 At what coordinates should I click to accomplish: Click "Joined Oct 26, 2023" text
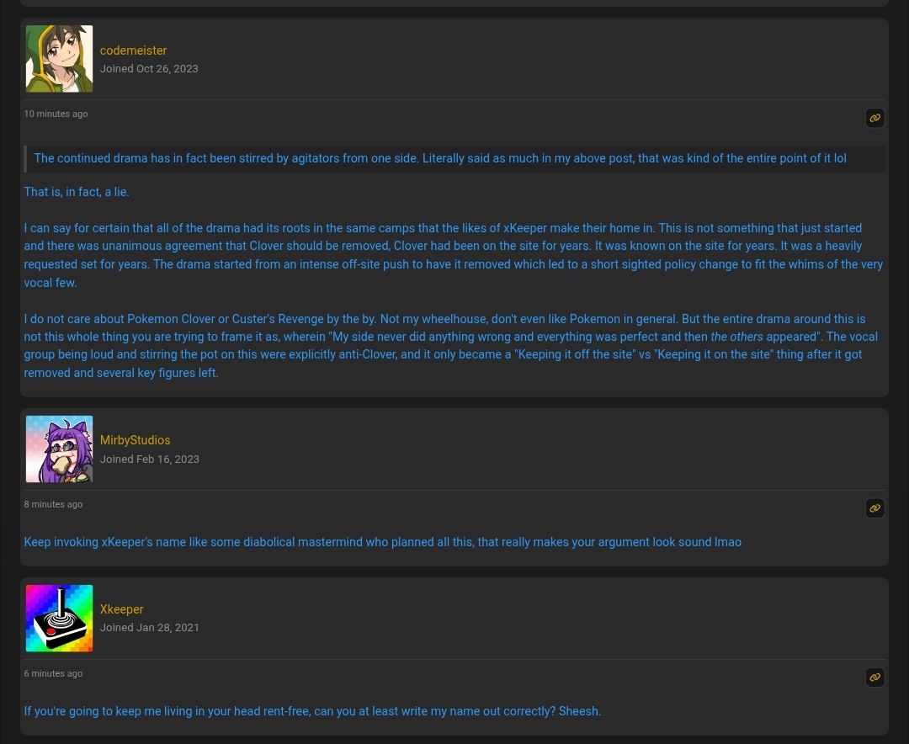pos(149,68)
